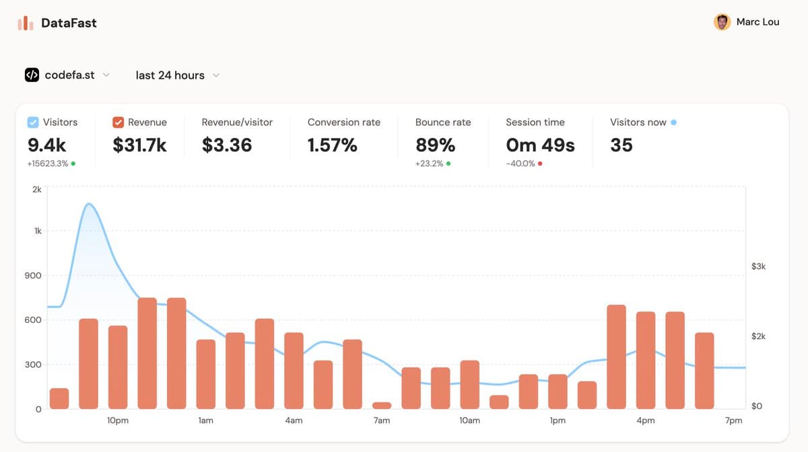Click the chevron next to last 24 hours
The image size is (808, 452).
(x=216, y=75)
